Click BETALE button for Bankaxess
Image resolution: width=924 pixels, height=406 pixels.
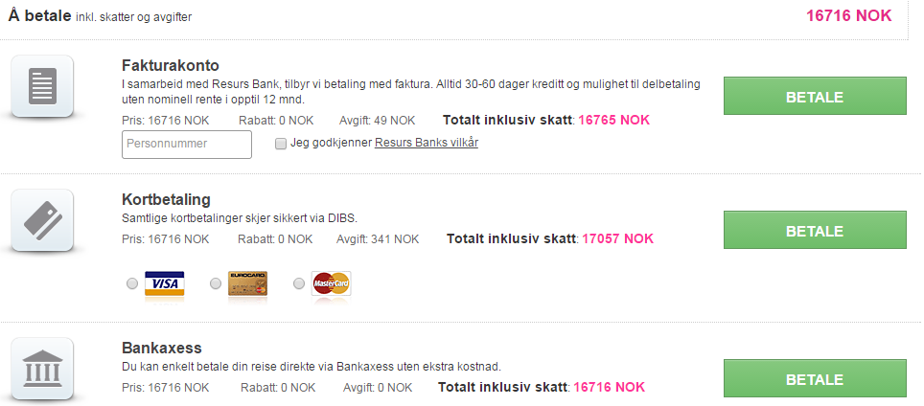coord(815,378)
